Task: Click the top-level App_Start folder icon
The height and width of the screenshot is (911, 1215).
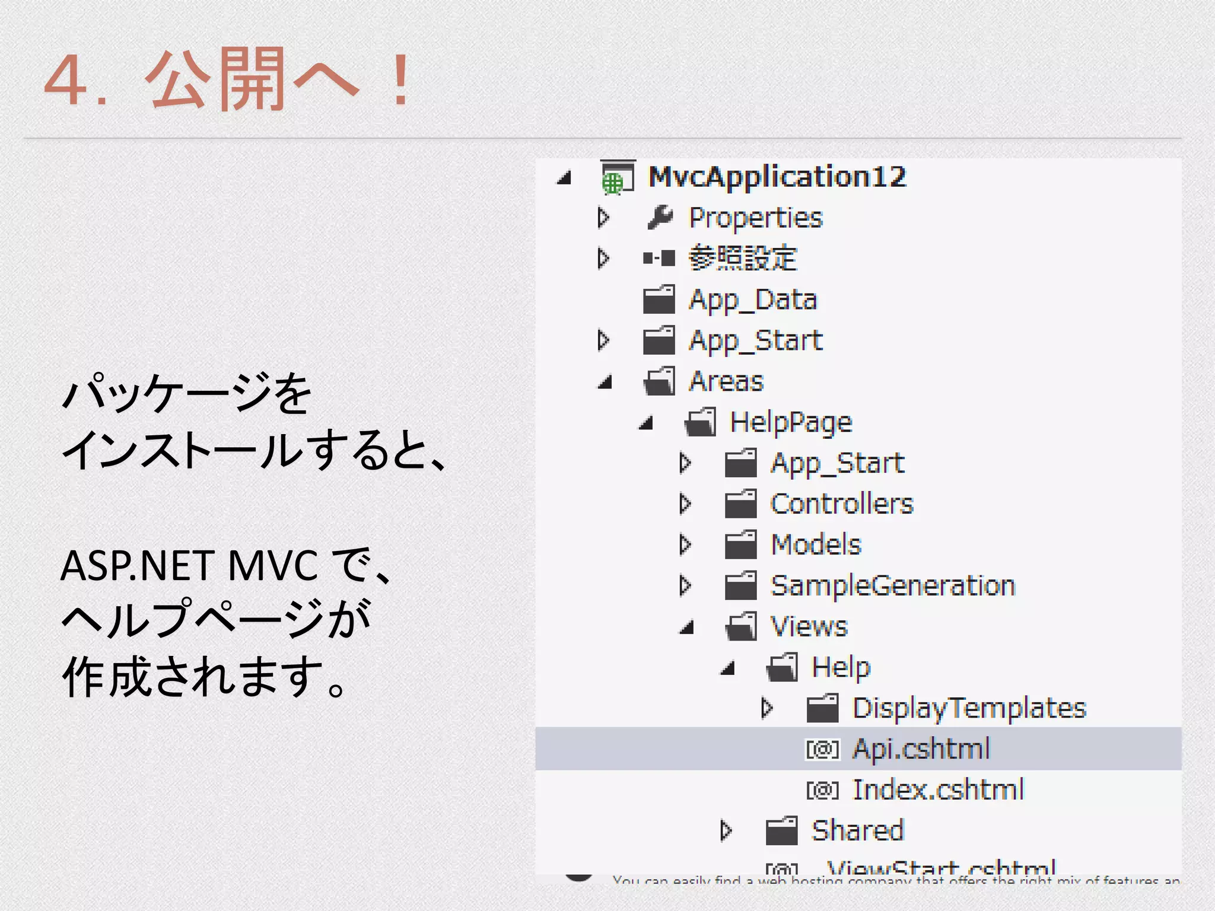Action: 659,340
